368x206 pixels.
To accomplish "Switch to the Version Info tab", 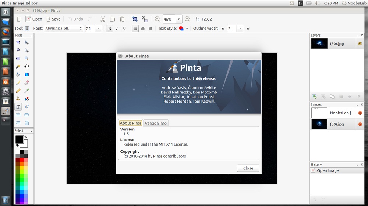I will 156,123.
